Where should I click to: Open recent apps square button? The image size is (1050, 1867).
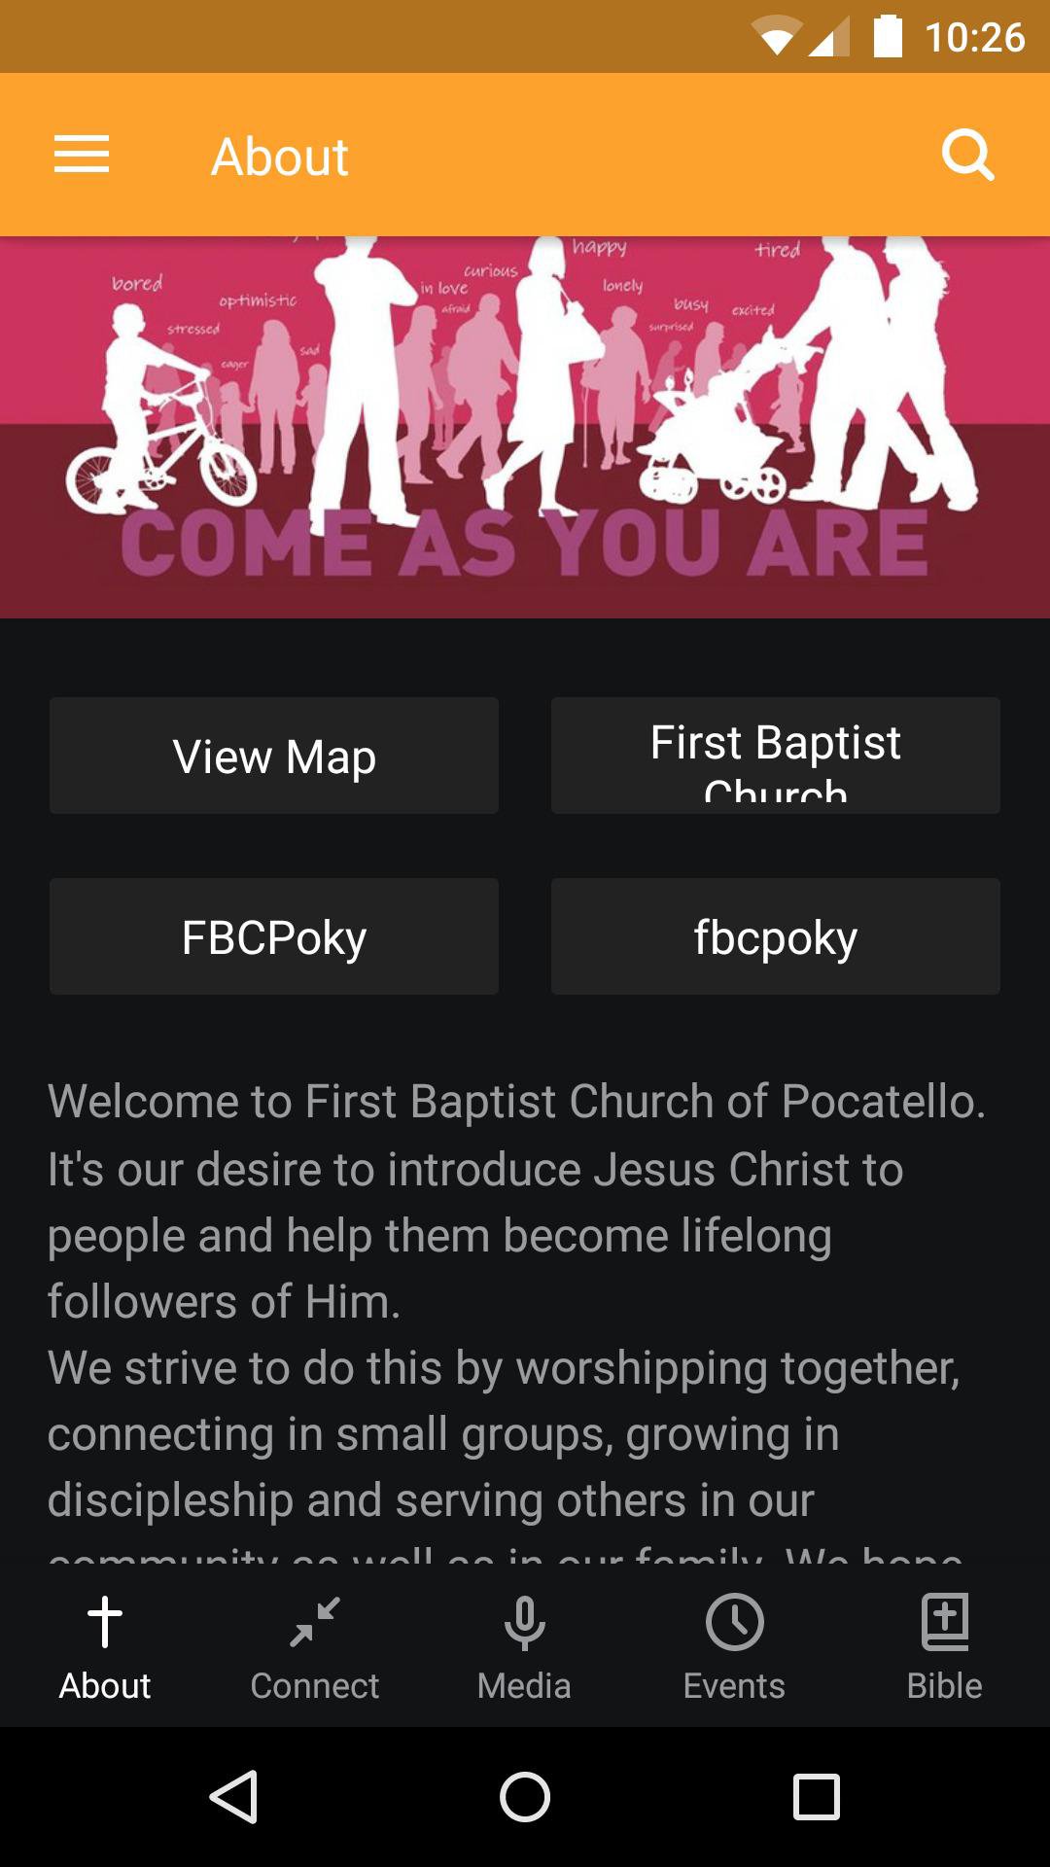coord(816,1796)
